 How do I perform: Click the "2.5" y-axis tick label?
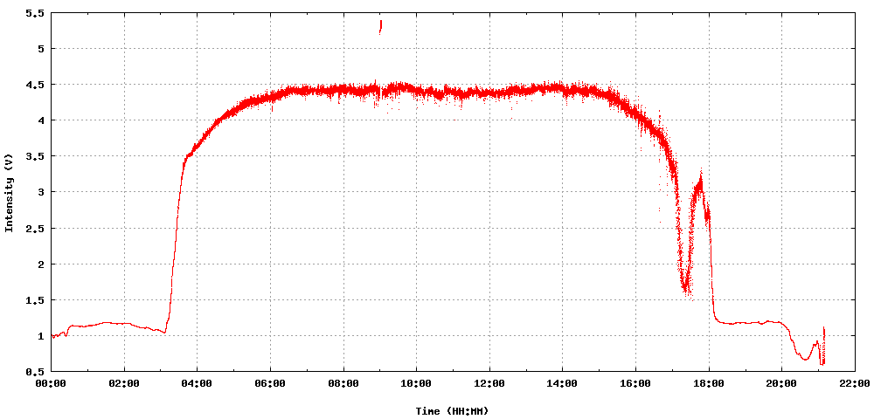click(x=35, y=228)
